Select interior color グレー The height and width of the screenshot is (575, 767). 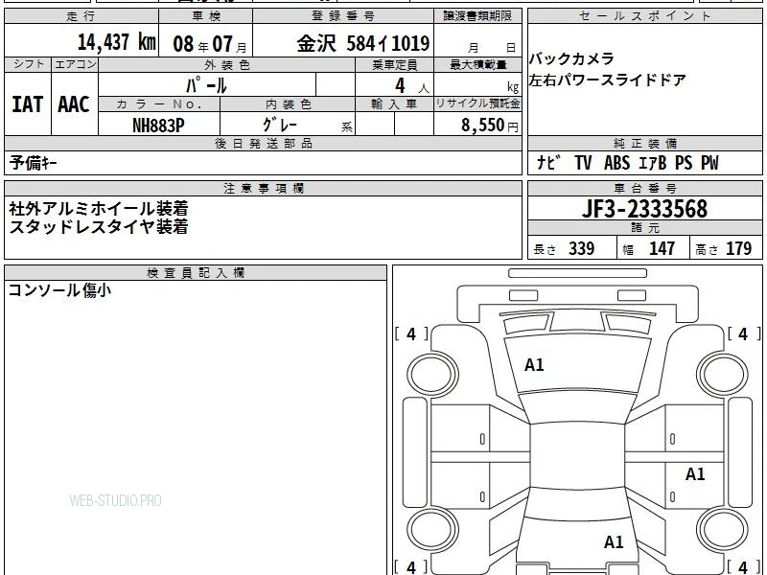[280, 125]
